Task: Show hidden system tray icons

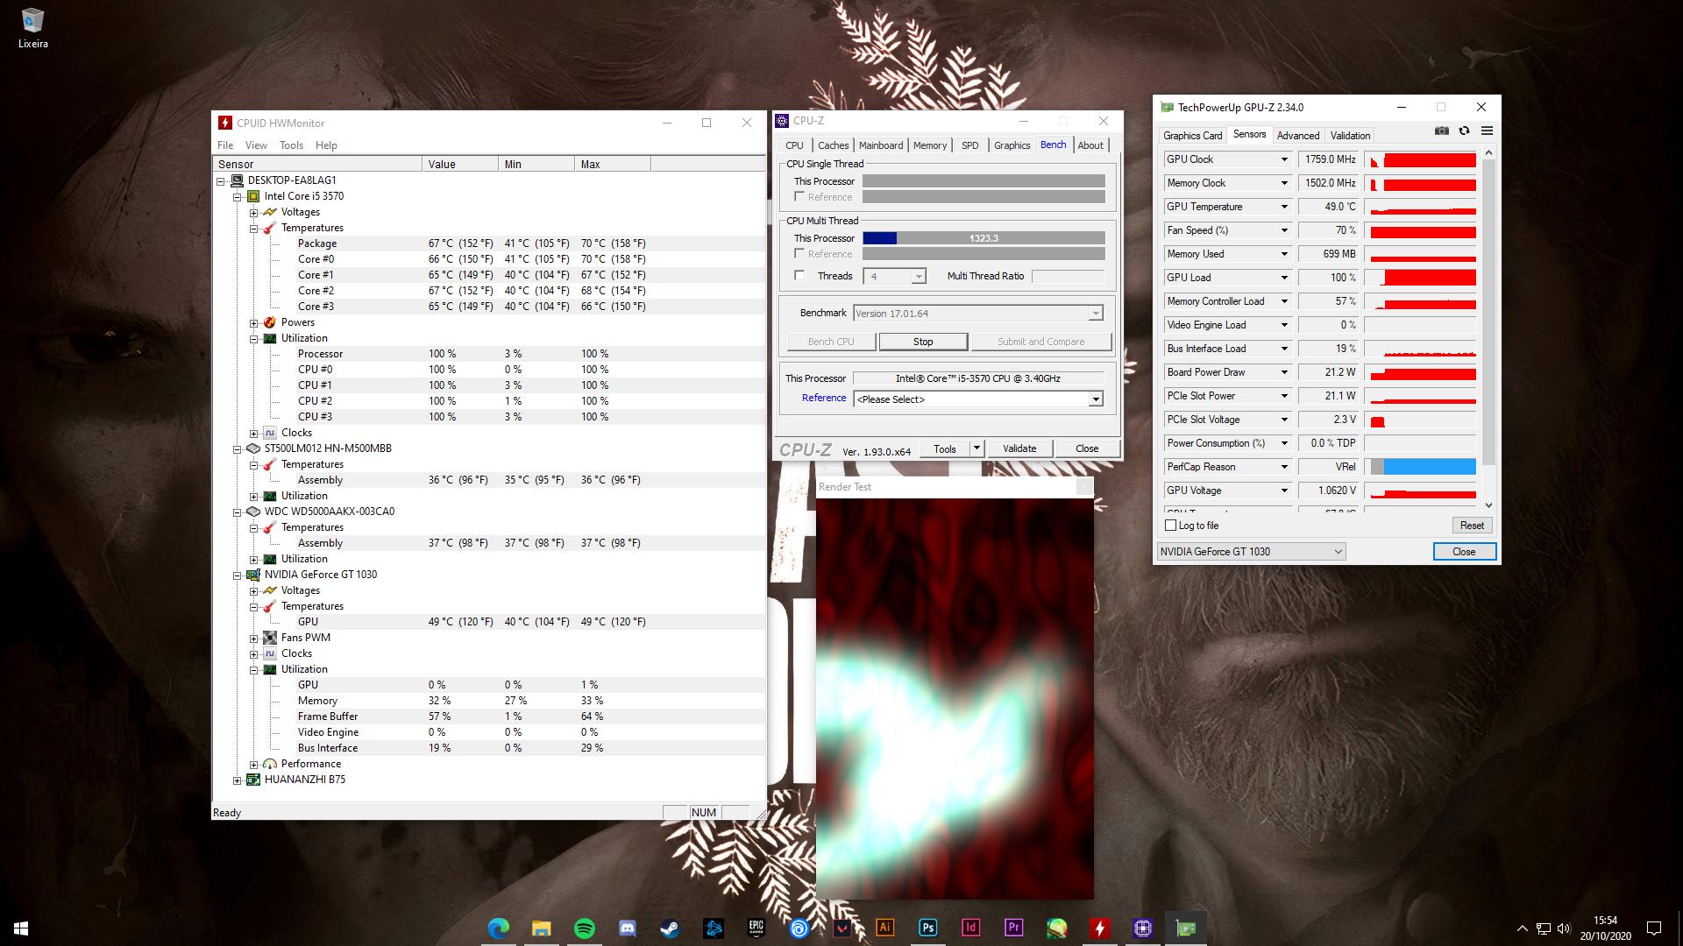Action: (1522, 928)
